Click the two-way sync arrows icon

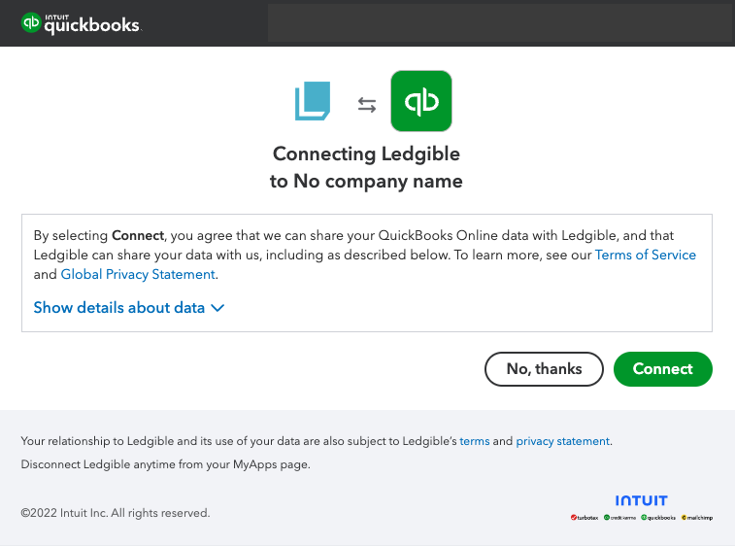pos(367,105)
